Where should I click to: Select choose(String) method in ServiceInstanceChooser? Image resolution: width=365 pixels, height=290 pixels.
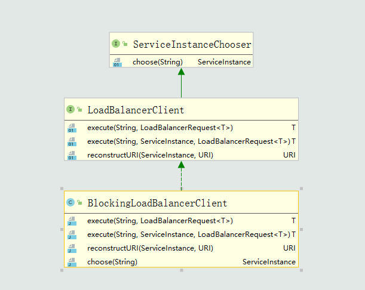click(x=157, y=62)
